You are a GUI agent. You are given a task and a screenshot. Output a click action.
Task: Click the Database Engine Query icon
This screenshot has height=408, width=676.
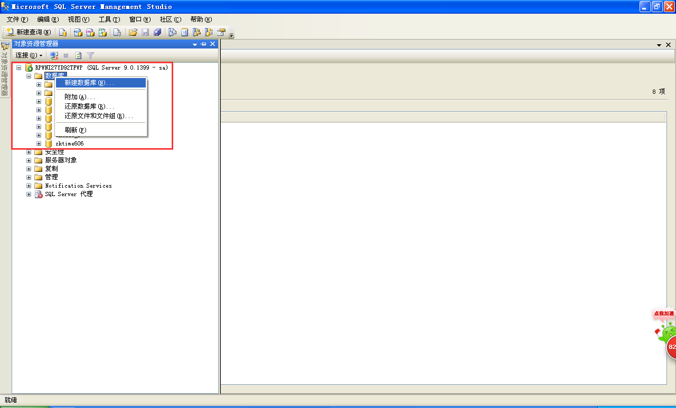(x=62, y=32)
